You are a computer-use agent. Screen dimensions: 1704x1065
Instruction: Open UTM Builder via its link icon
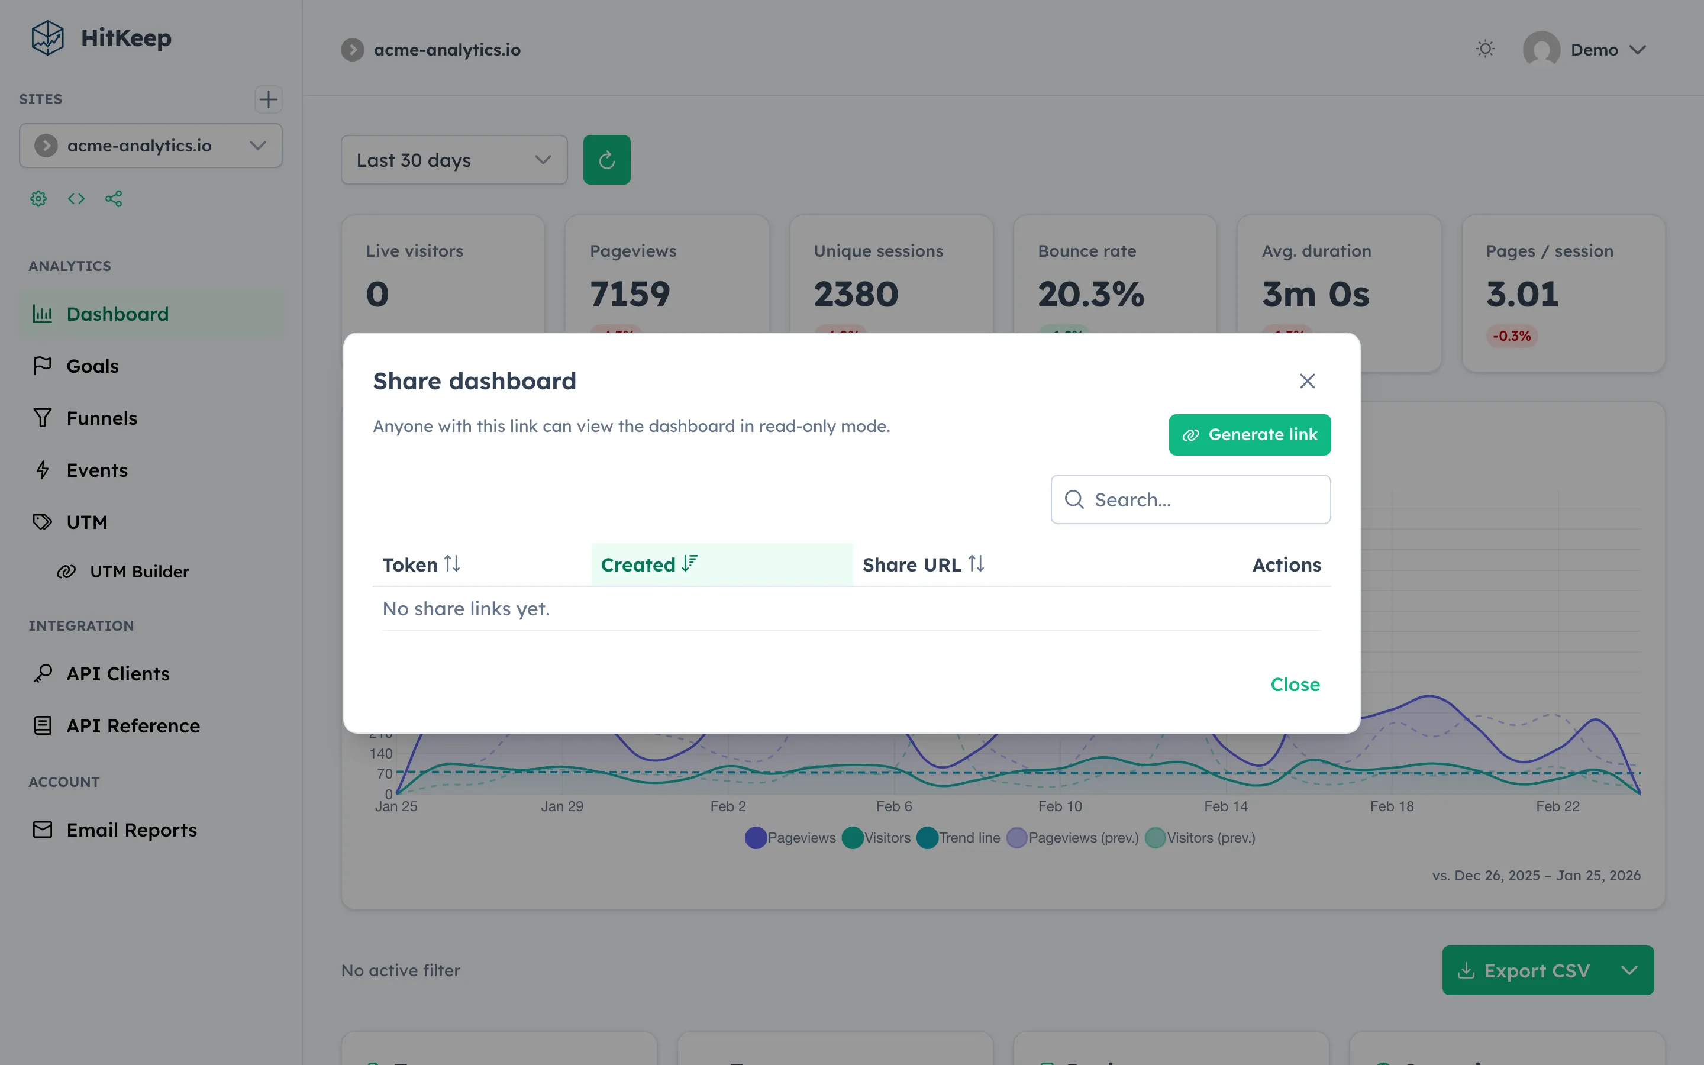click(66, 571)
